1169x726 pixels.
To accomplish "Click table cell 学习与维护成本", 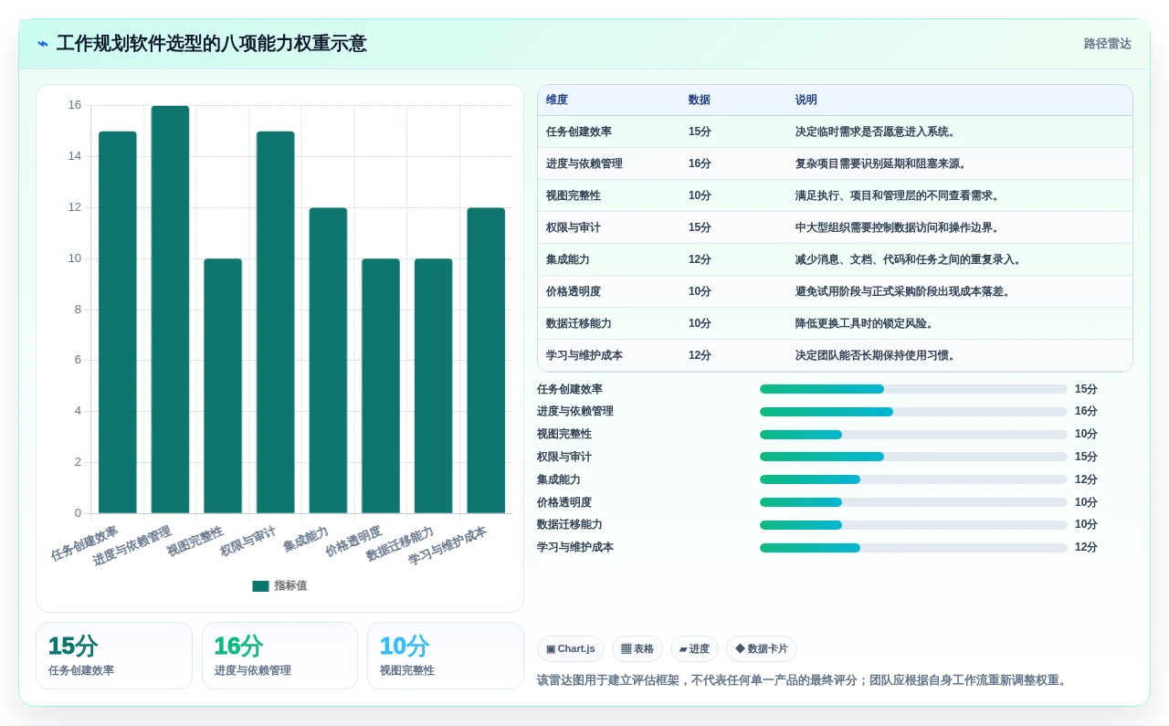I will tap(584, 356).
